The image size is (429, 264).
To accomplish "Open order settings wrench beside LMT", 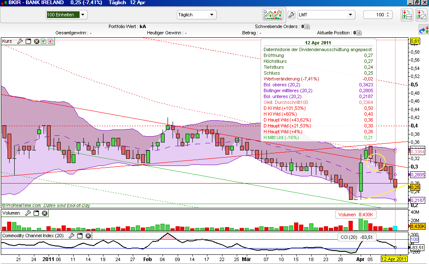I will (x=292, y=15).
